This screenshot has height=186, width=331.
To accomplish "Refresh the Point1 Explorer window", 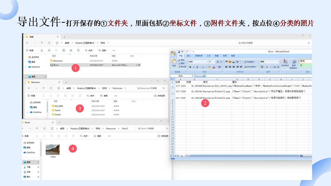I will 44,128.
